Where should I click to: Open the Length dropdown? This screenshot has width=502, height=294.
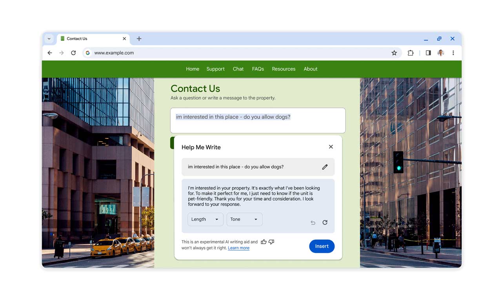point(205,219)
